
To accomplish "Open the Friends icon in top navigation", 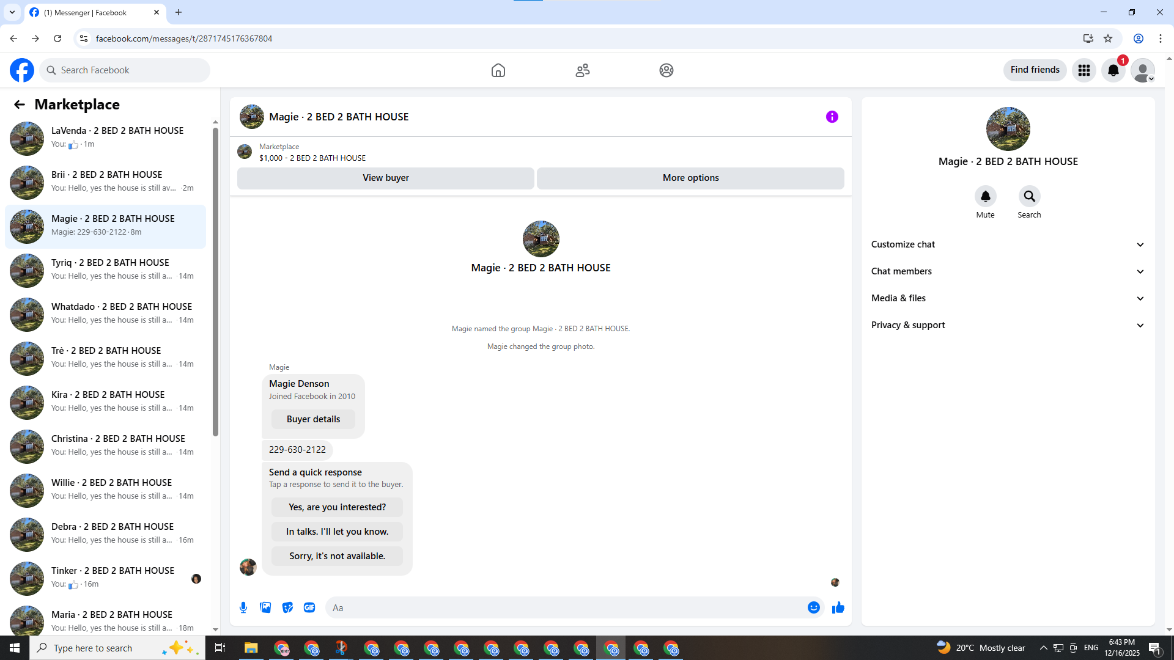I will pos(583,70).
